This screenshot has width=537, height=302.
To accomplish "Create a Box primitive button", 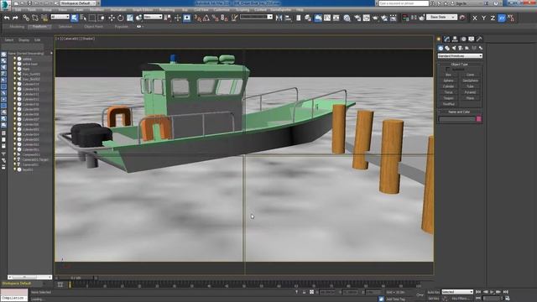I will (x=448, y=75).
